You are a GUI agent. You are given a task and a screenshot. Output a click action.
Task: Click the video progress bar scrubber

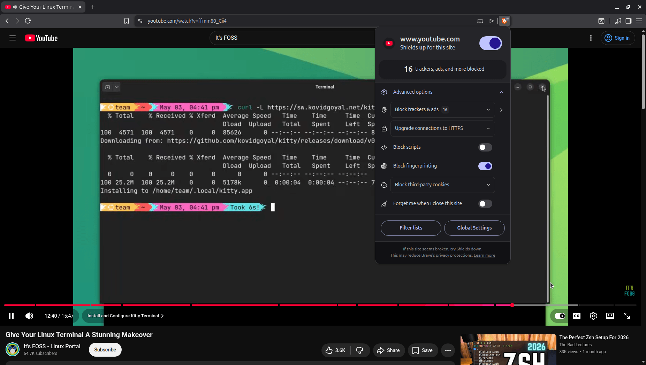512,305
